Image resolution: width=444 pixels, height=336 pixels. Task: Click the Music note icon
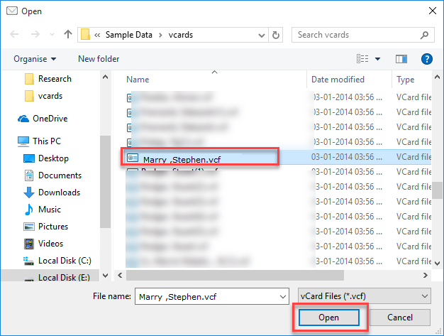click(x=29, y=210)
